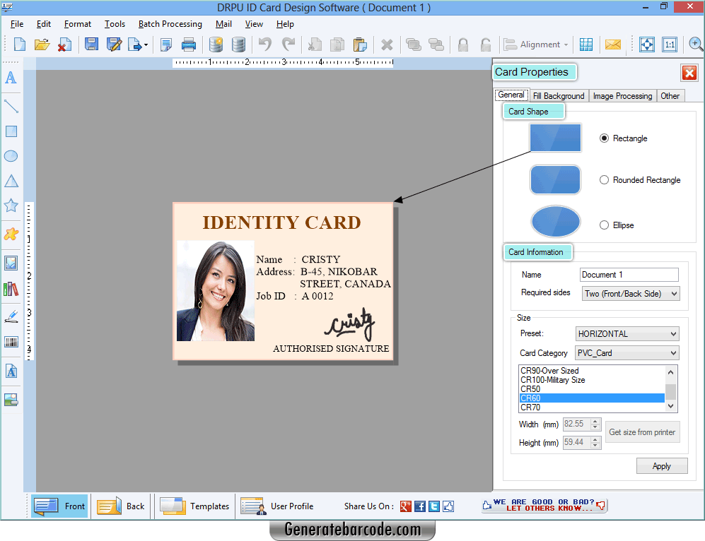Select CR50 in the card size list

point(530,388)
